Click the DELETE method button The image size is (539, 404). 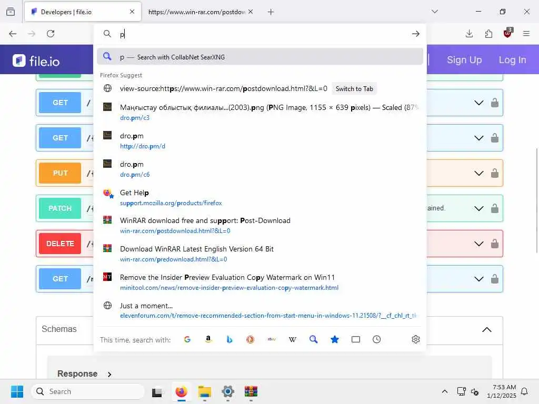click(60, 244)
